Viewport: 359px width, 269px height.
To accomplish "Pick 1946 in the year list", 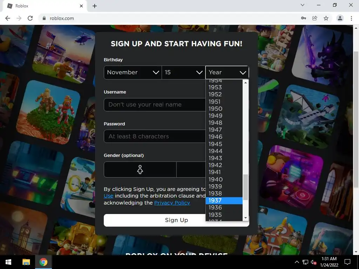I will tap(224, 137).
